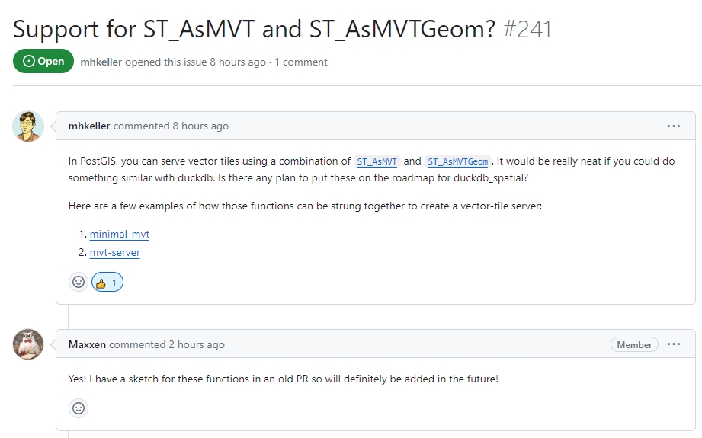Click the Maxxen username in comment header

[x=87, y=344]
